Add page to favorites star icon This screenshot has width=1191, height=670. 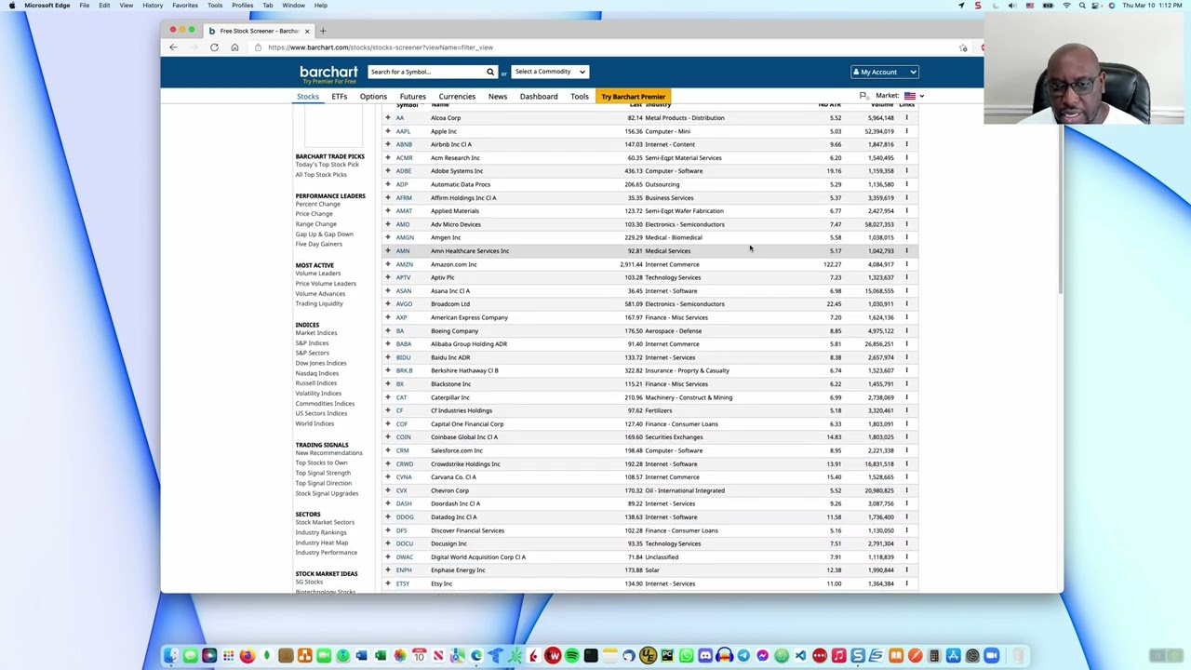tap(963, 47)
